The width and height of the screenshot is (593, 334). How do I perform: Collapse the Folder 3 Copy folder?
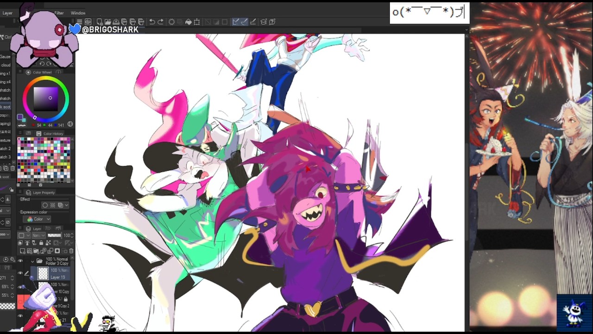pyautogui.click(x=32, y=262)
